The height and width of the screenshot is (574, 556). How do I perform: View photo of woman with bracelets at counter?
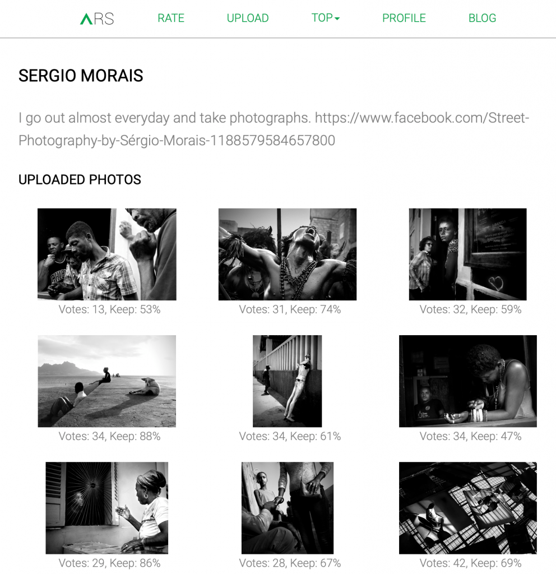coord(468,381)
